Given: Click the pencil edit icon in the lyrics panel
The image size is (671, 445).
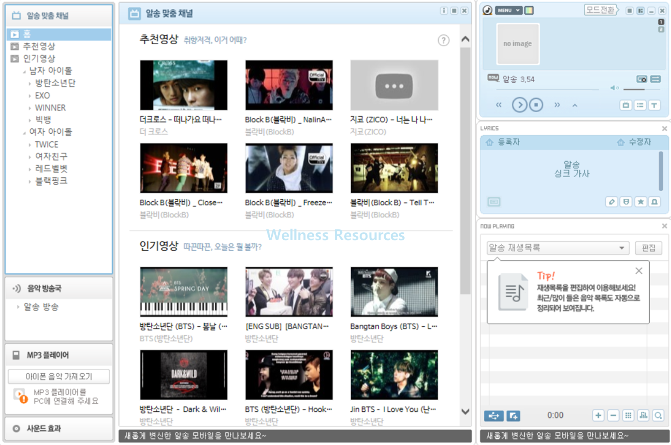Looking at the screenshot, I should point(612,202).
